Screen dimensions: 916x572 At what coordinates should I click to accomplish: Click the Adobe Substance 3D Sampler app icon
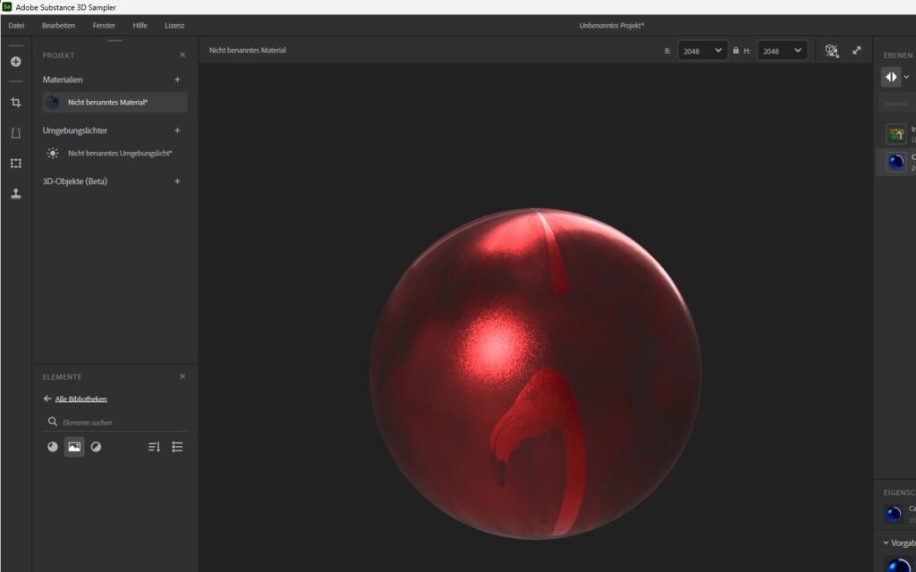[x=6, y=7]
